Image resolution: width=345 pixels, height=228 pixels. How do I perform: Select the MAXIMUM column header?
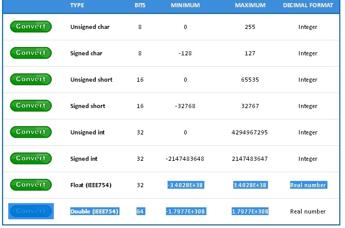point(250,5)
